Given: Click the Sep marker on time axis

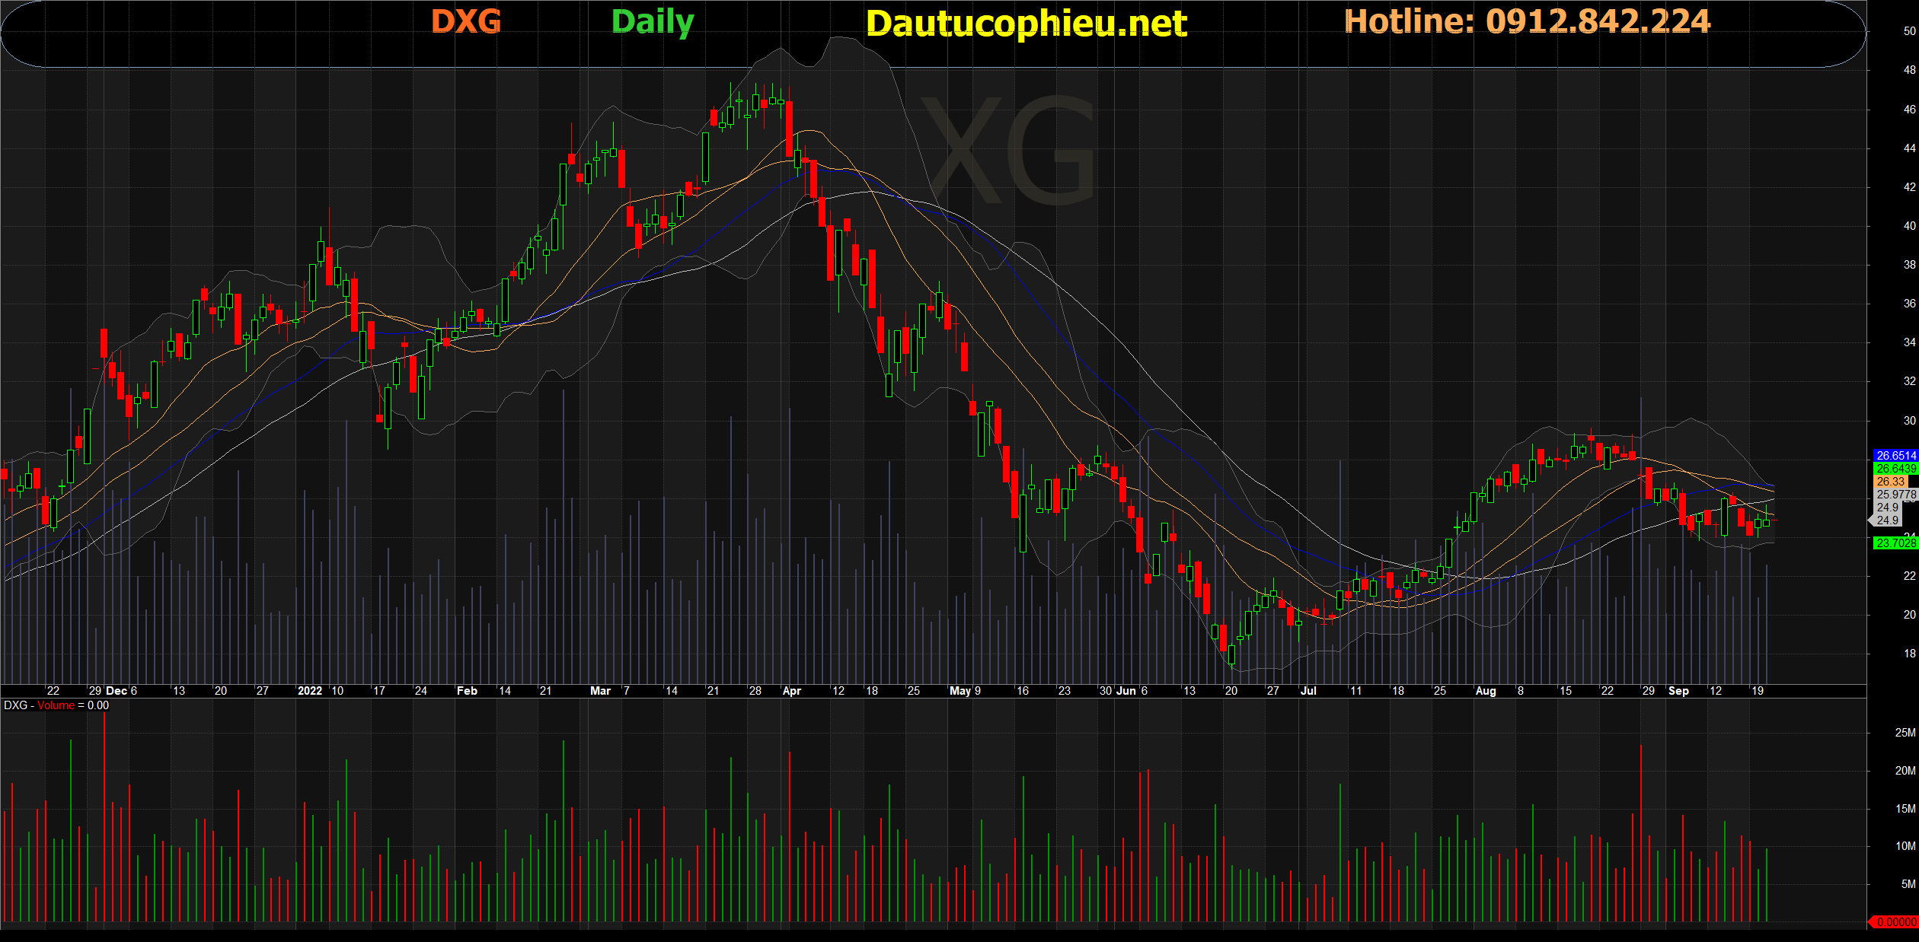Looking at the screenshot, I should pos(1678,691).
